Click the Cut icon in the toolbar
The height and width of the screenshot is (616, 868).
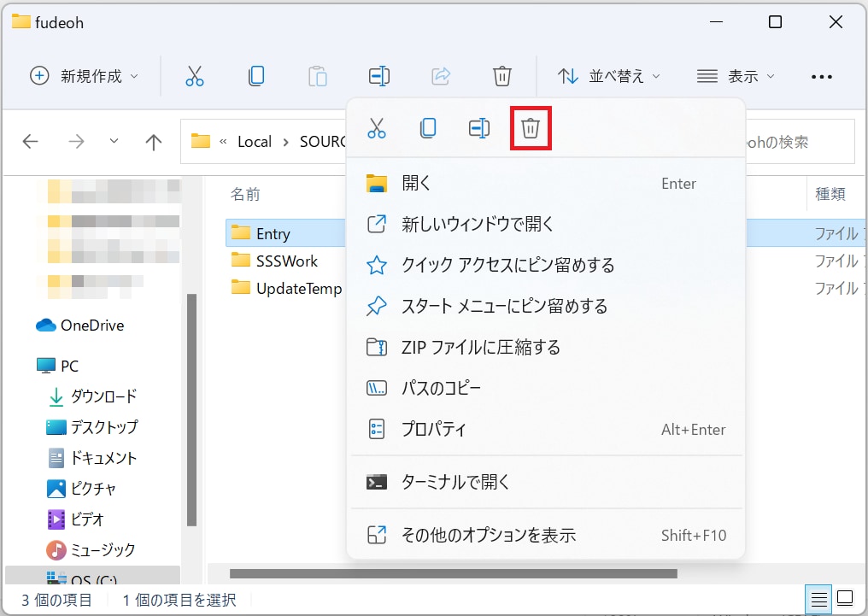[194, 76]
